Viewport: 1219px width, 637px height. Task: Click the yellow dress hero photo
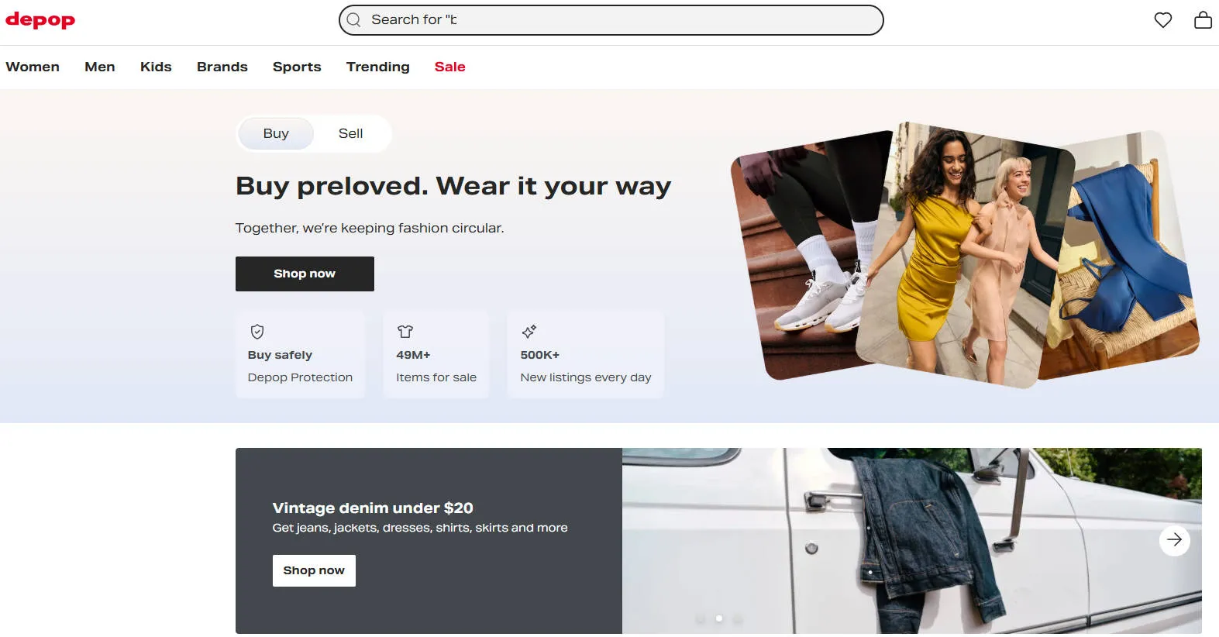pos(966,256)
